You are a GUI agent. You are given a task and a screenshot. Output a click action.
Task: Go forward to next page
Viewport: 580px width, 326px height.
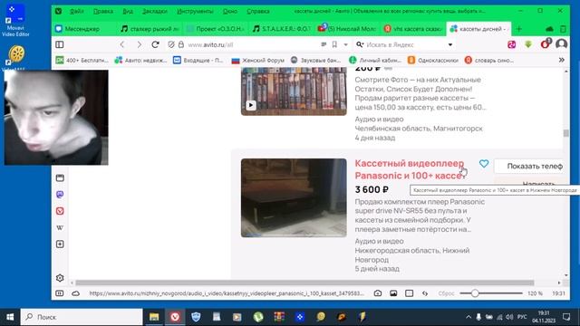point(139,44)
